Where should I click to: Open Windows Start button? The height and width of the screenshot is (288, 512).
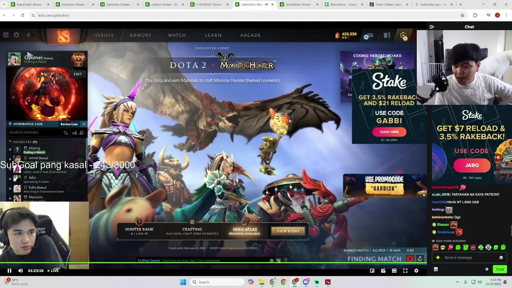183,282
